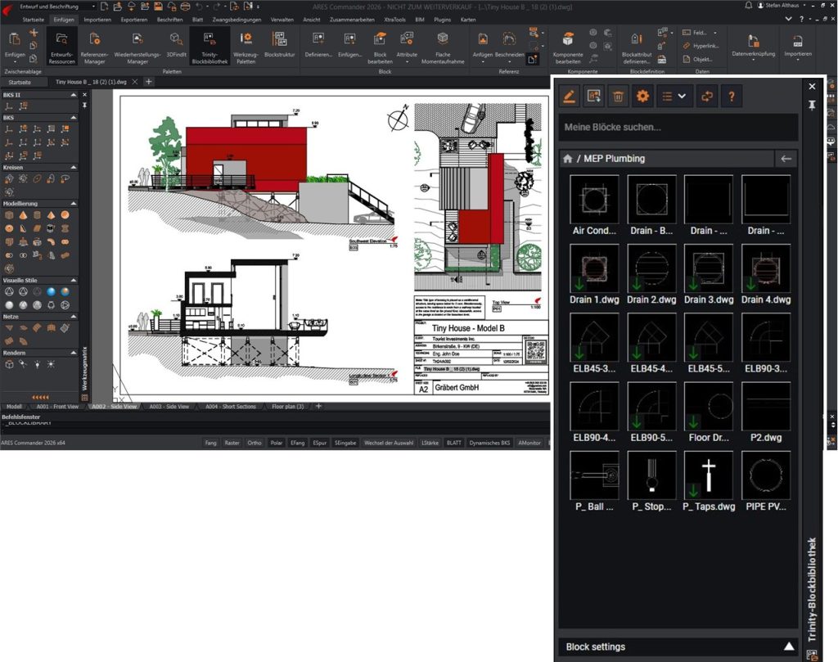This screenshot has height=662, width=838.
Task: Click the edit pencil icon in block library
Action: [570, 97]
